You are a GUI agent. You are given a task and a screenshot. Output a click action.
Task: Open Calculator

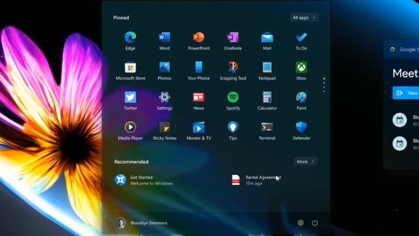point(267,101)
